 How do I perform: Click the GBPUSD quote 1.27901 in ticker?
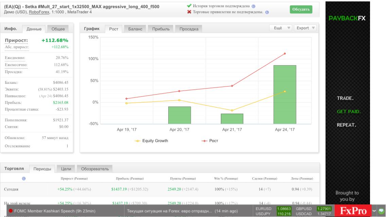click(x=324, y=209)
